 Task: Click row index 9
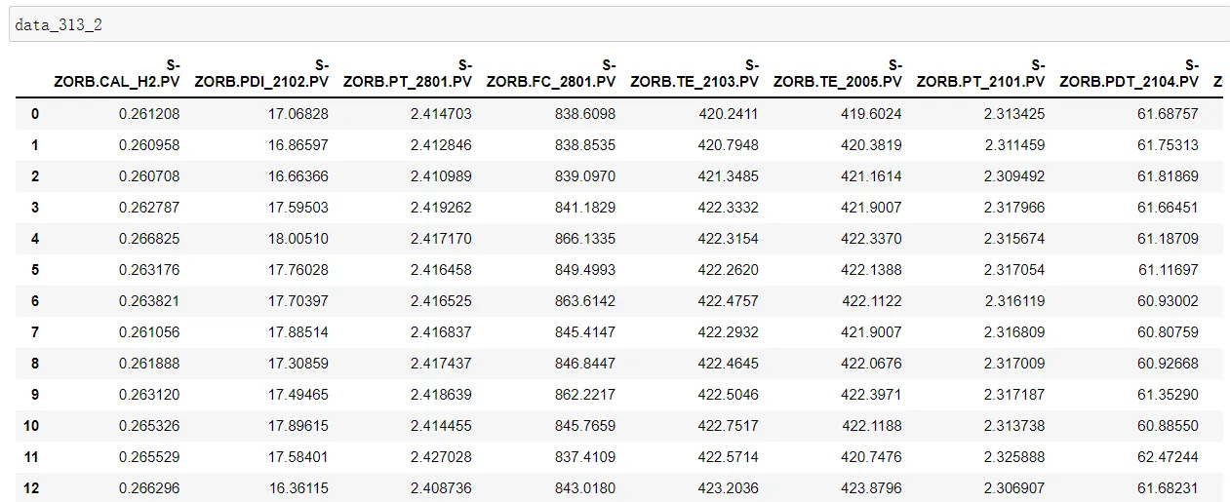tap(35, 395)
